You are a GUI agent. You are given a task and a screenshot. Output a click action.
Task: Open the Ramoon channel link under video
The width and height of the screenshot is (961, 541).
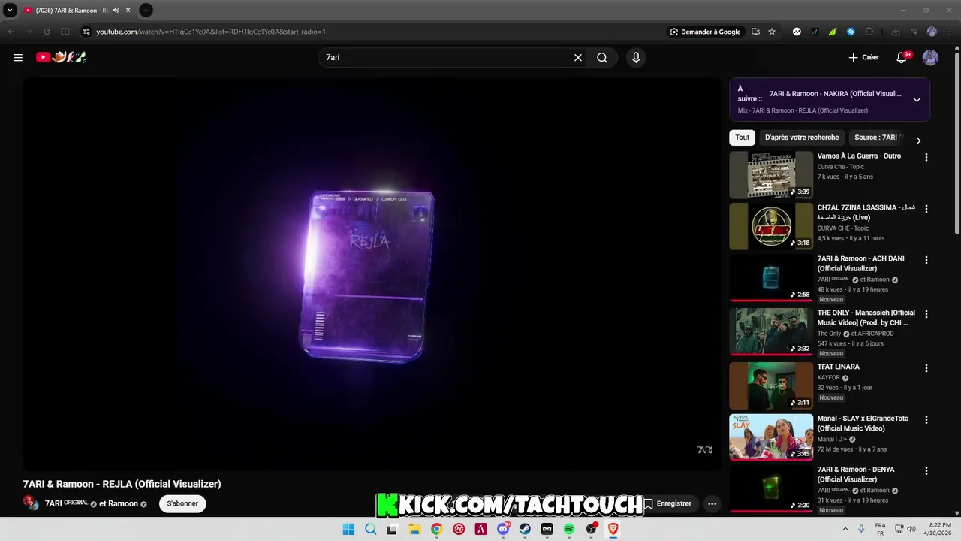[x=125, y=503]
